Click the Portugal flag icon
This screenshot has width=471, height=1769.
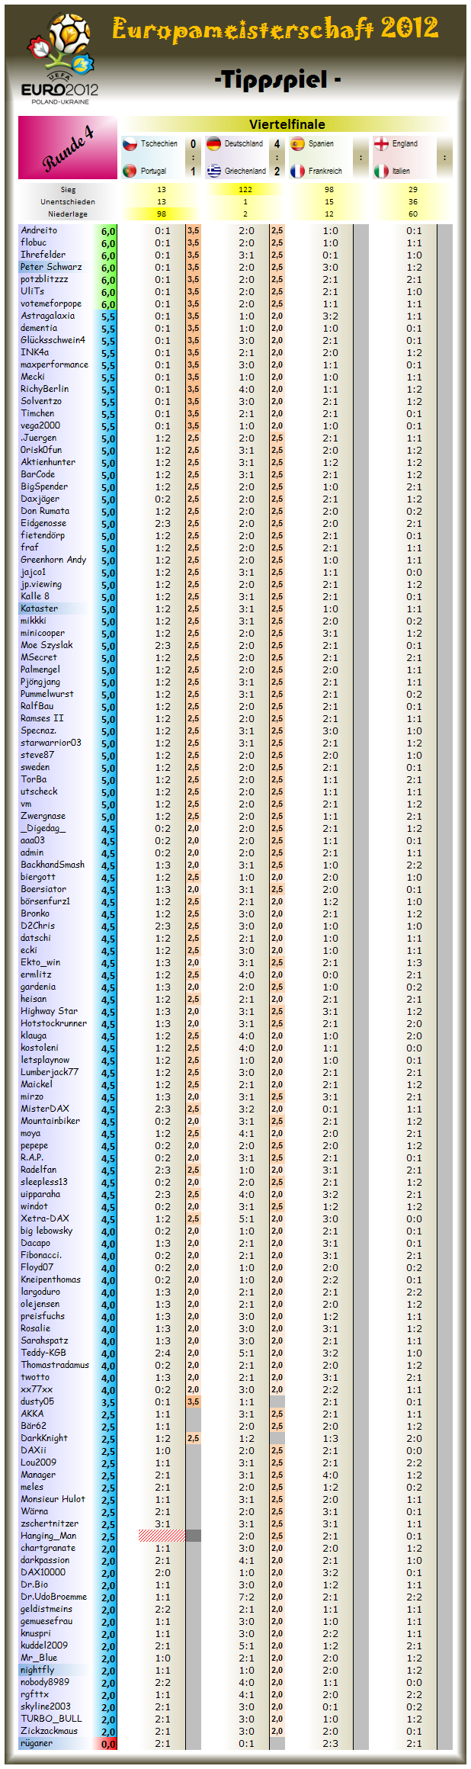(130, 171)
